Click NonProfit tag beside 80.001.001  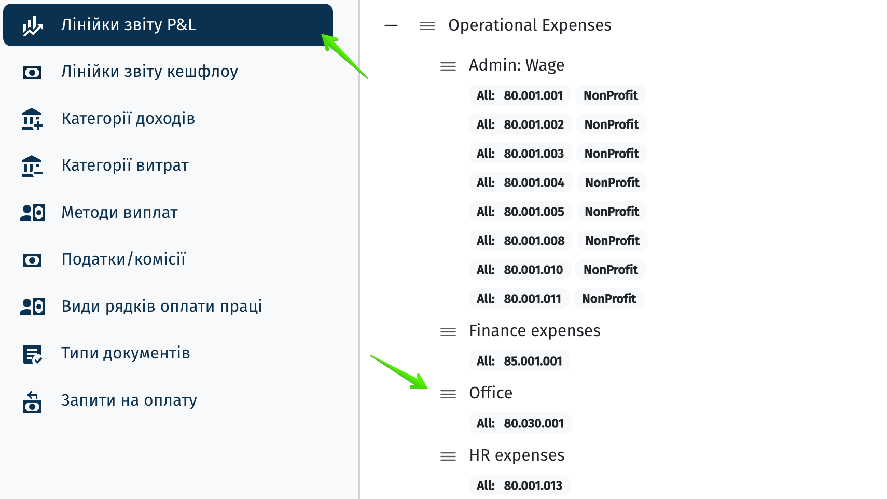tap(611, 95)
